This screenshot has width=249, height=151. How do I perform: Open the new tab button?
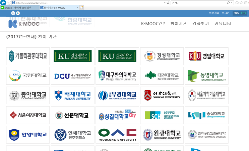click(x=81, y=7)
